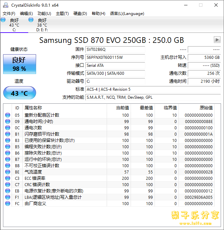
Task: Click status orb for attribute C7 CRC 错误计数
Action: pos(8,184)
